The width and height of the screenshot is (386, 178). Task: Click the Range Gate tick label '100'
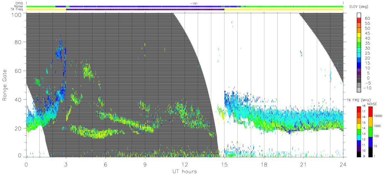coord(17,14)
